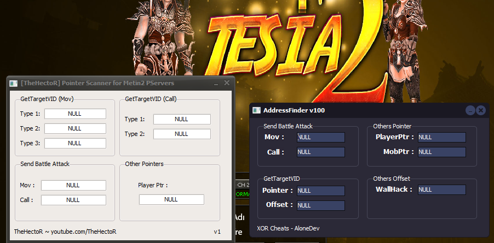
Task: Click Type 3 field under GetTargetVID (Mov)
Action: [75, 143]
